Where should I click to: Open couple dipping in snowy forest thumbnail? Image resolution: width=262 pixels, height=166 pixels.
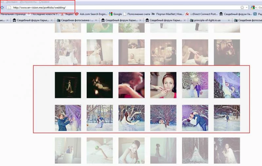100,118
